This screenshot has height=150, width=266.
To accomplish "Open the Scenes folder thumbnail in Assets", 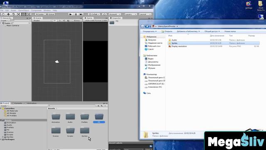I will pos(56,132).
